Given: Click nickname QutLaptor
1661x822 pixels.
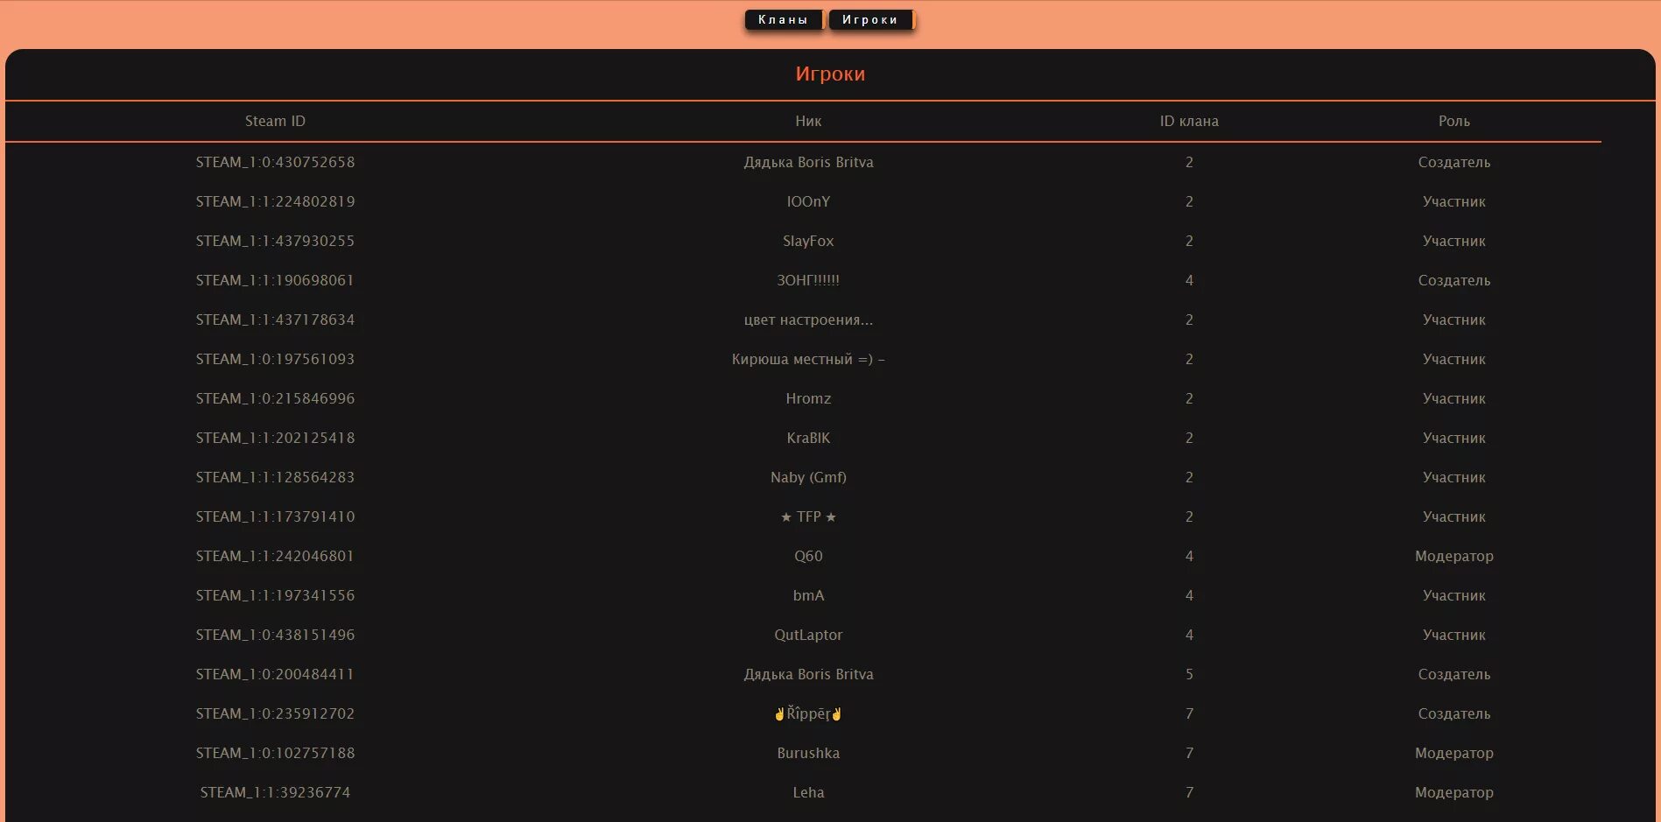Looking at the screenshot, I should (x=808, y=635).
